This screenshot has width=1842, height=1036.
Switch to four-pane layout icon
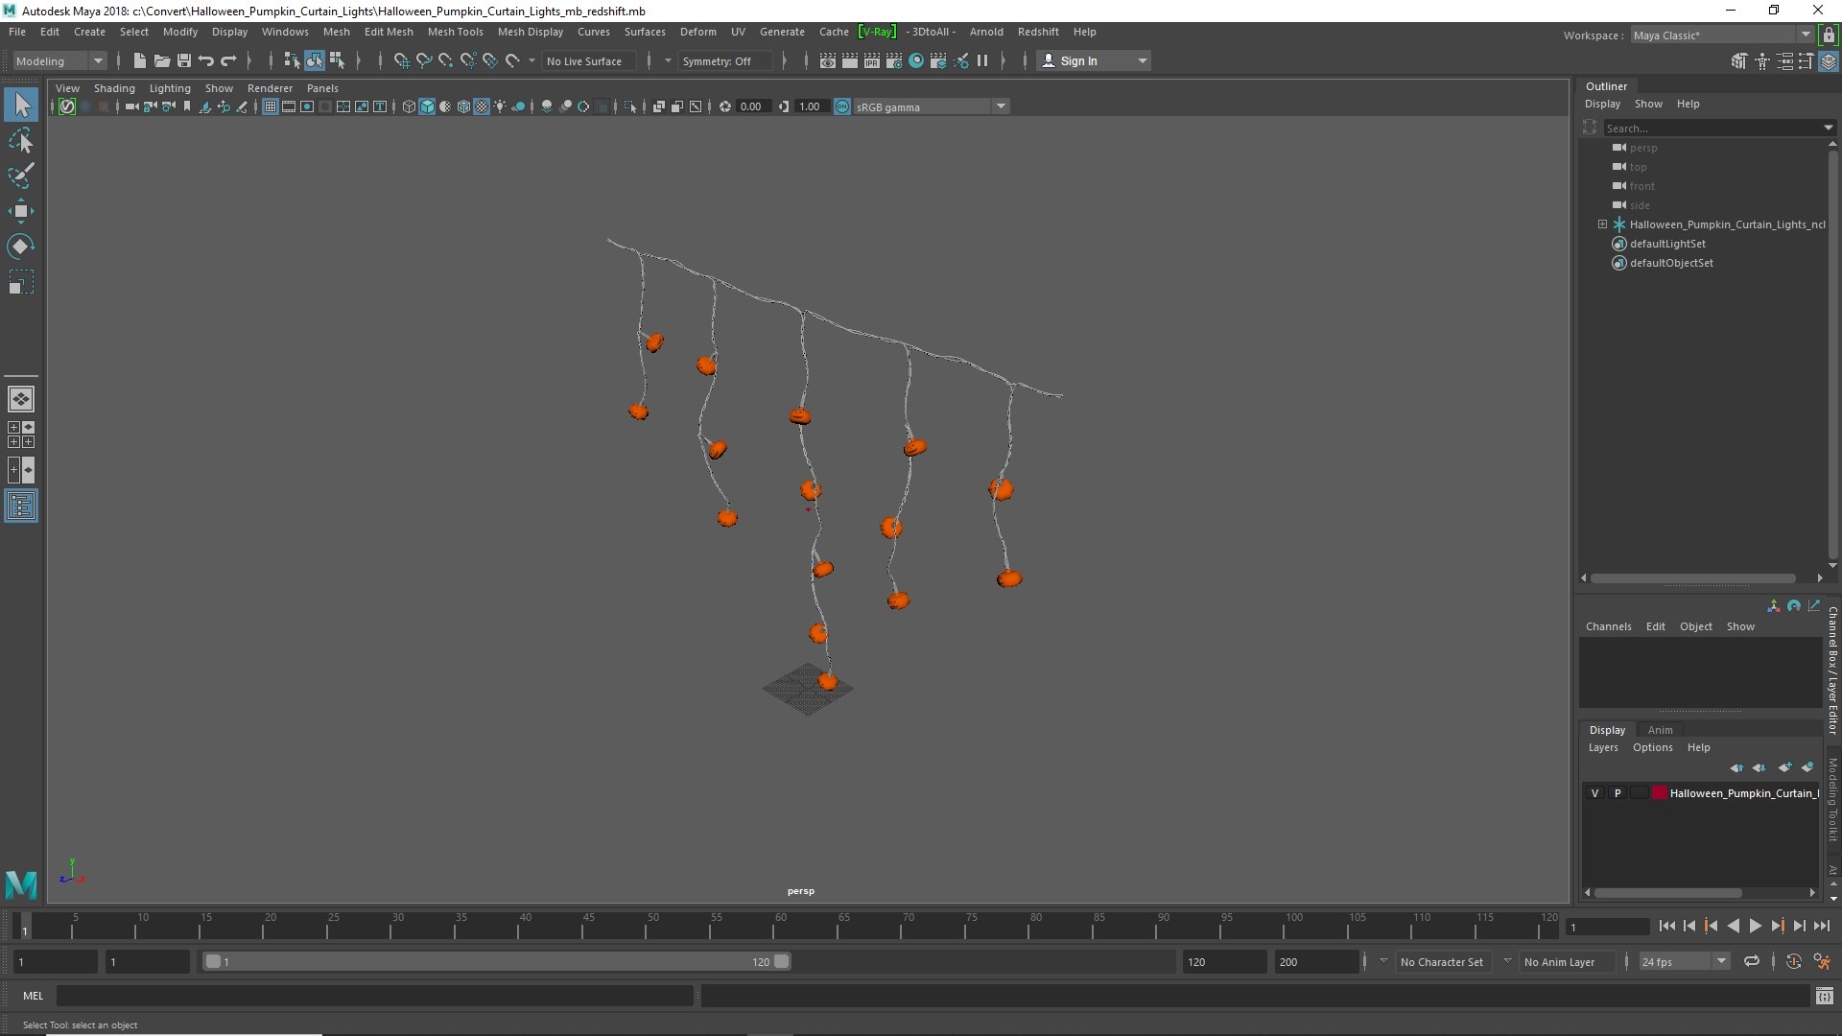tap(21, 435)
